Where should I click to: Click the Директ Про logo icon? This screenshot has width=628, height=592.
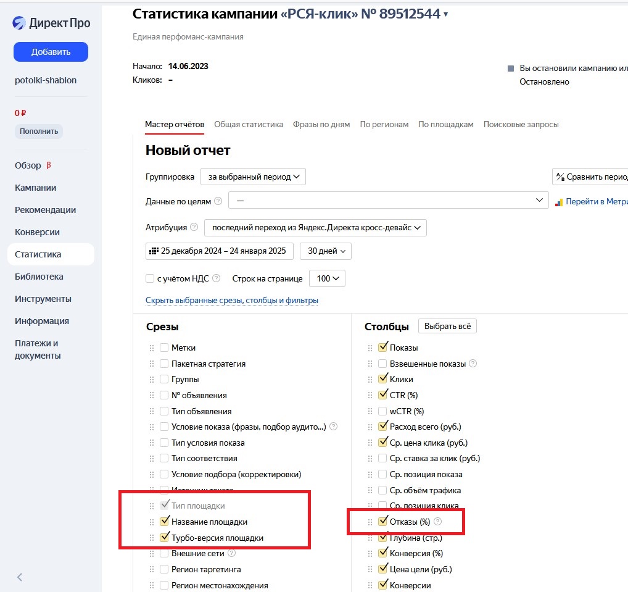19,23
